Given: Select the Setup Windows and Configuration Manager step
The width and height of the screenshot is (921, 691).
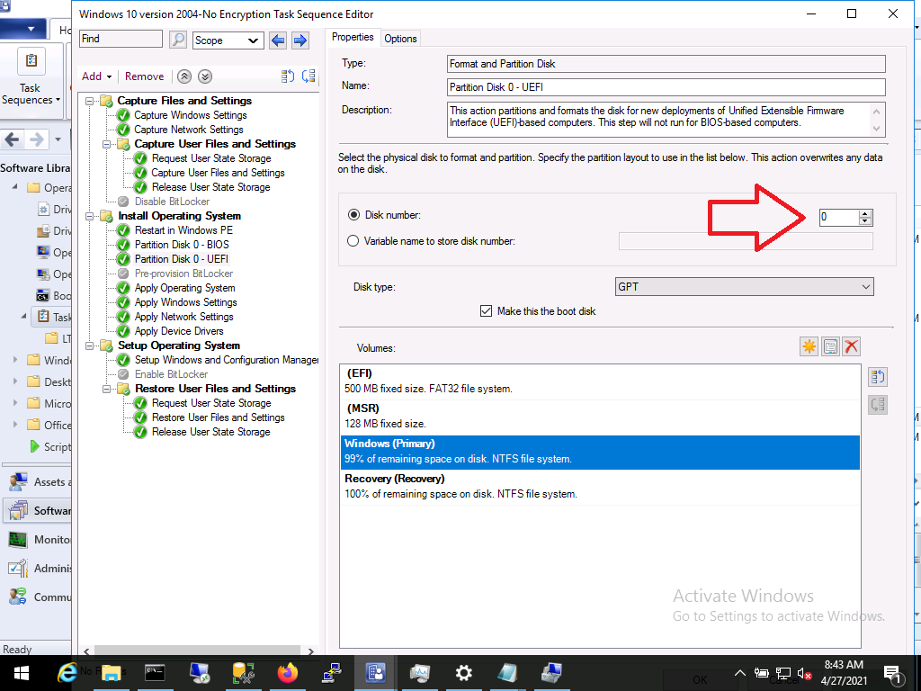Looking at the screenshot, I should pyautogui.click(x=226, y=360).
